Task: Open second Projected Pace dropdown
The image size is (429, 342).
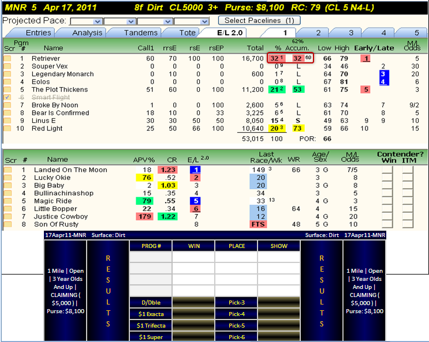Action: coord(120,21)
